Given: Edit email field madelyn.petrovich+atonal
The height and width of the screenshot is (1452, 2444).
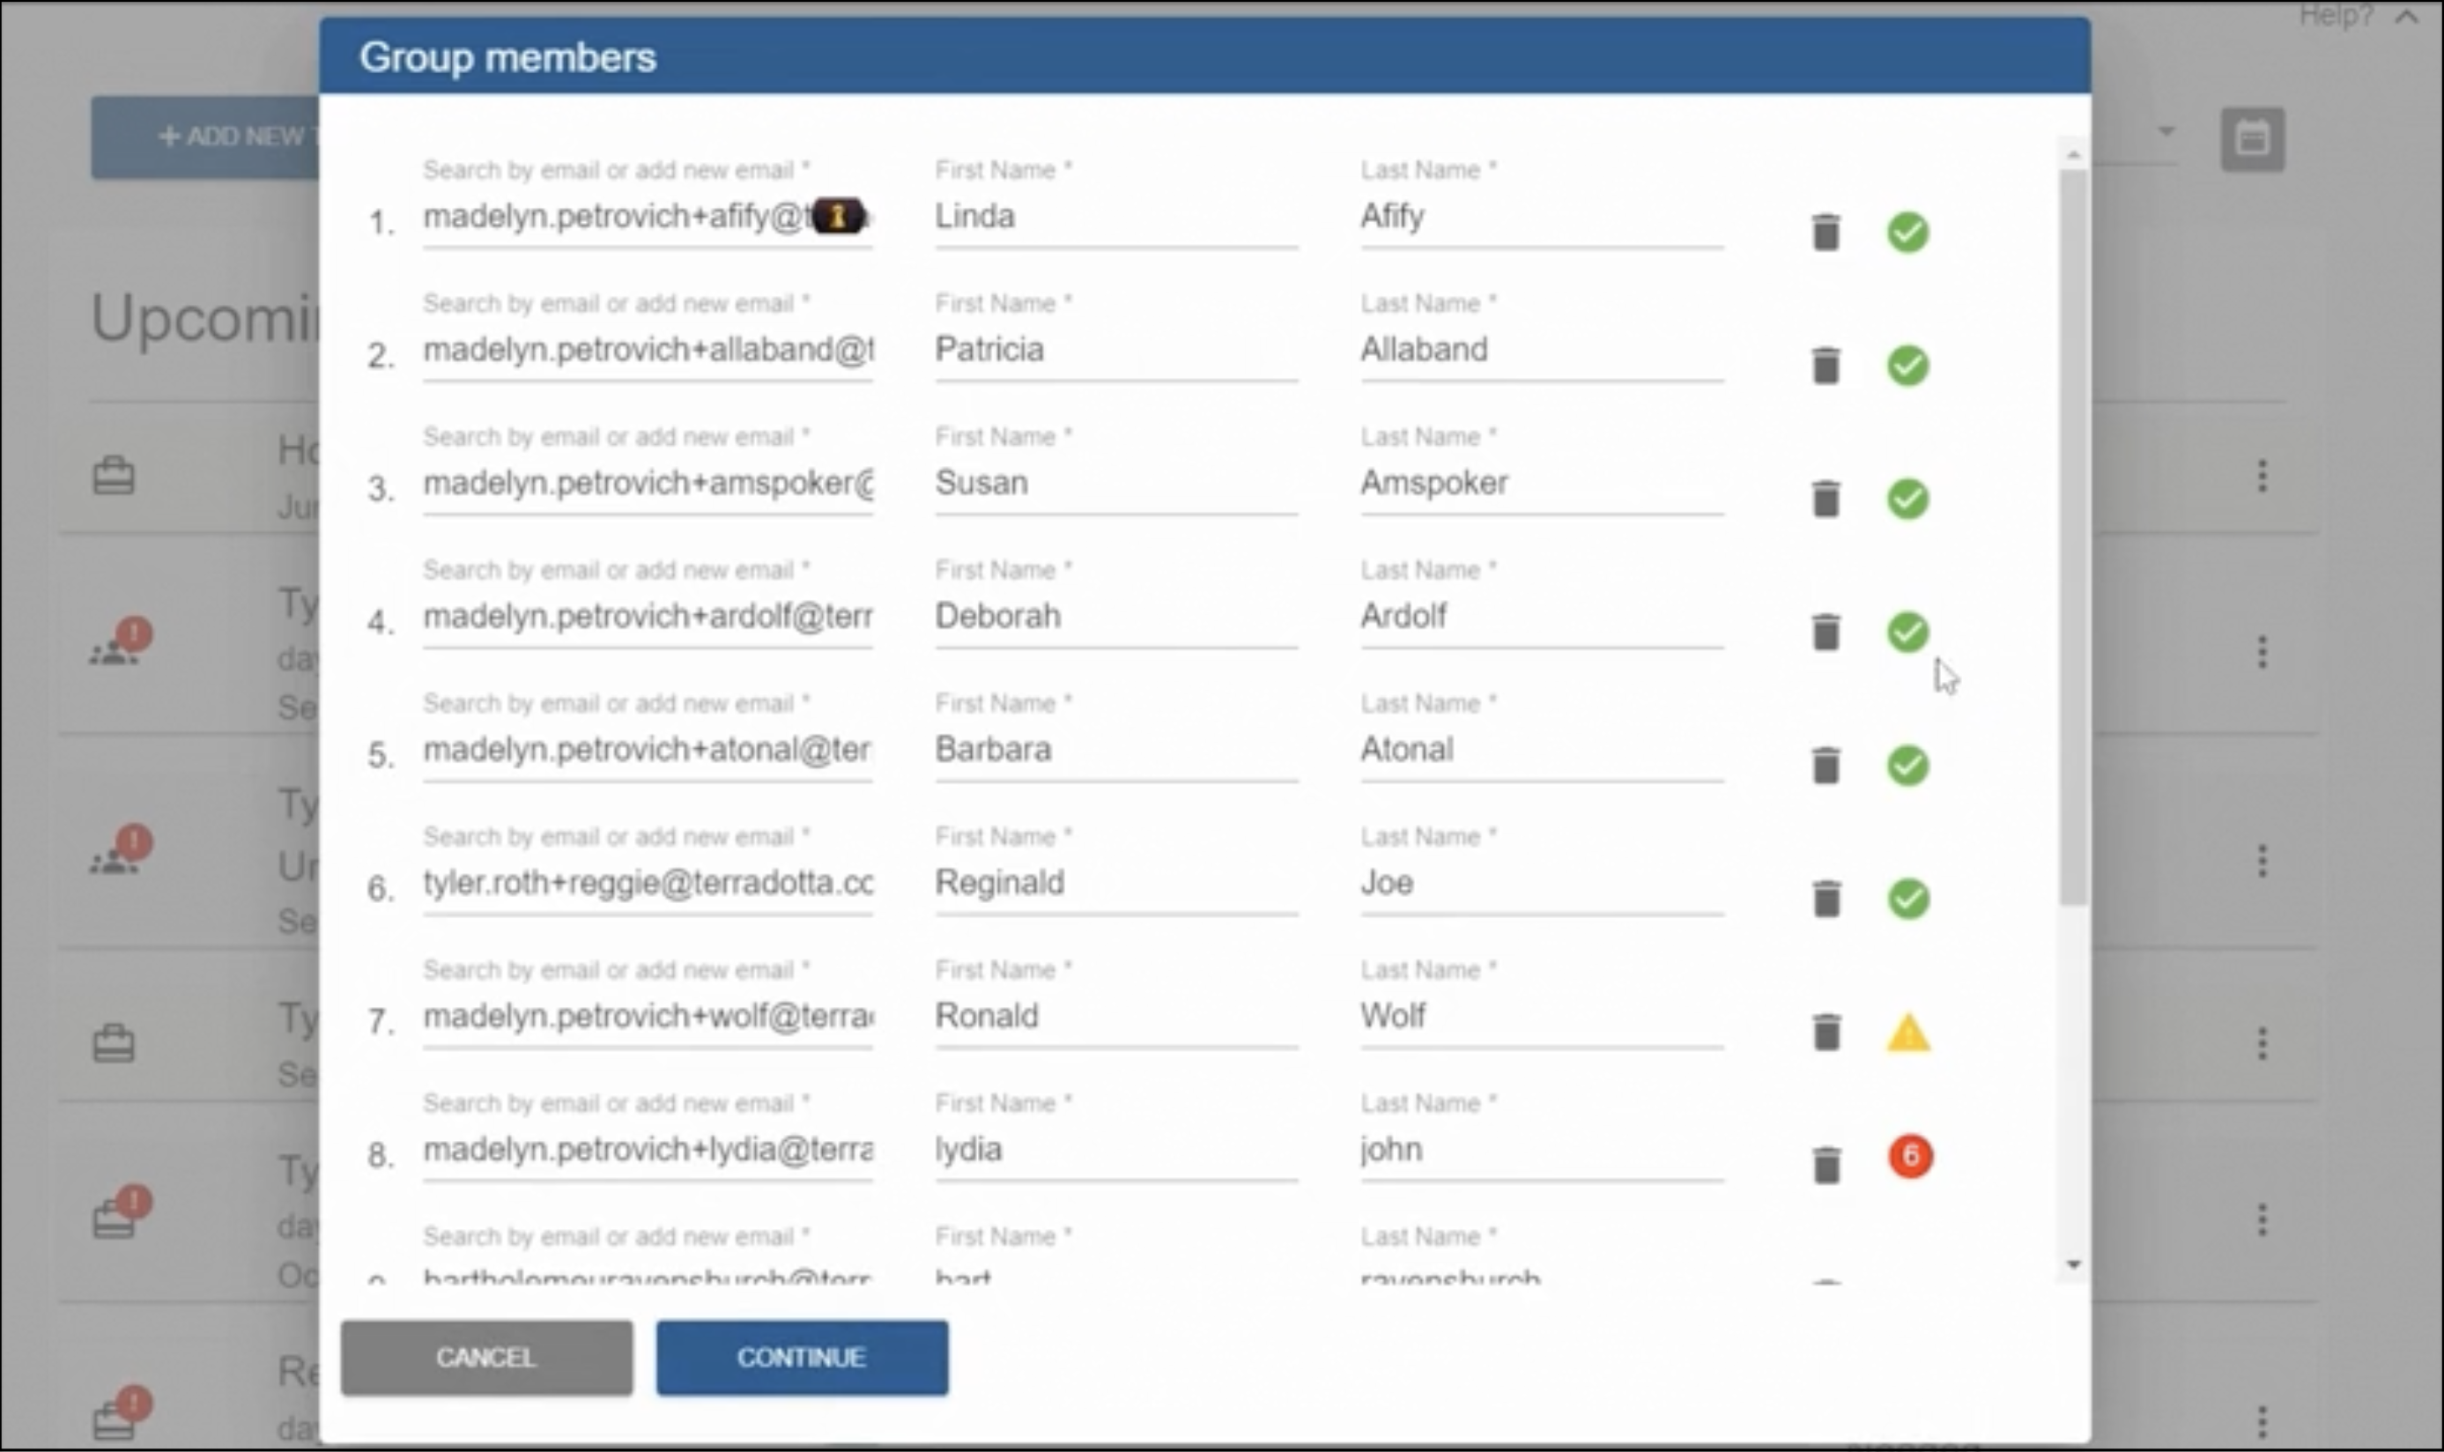Looking at the screenshot, I should [648, 749].
